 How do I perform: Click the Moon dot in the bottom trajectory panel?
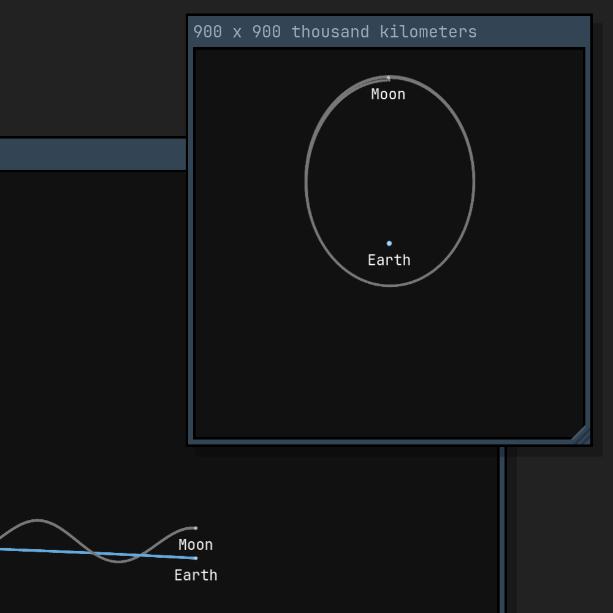point(196,528)
